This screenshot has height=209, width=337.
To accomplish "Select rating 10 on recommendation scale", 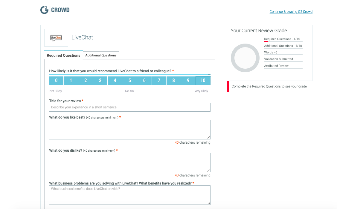I will (x=203, y=81).
